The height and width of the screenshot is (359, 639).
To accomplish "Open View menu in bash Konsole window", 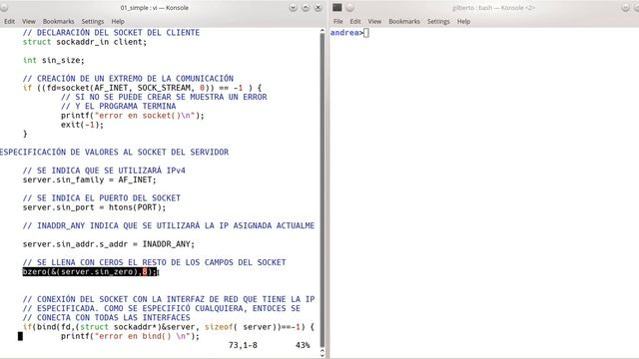I will pyautogui.click(x=374, y=22).
